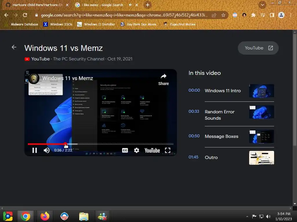Close the 'i like memz' tab

(137, 5)
